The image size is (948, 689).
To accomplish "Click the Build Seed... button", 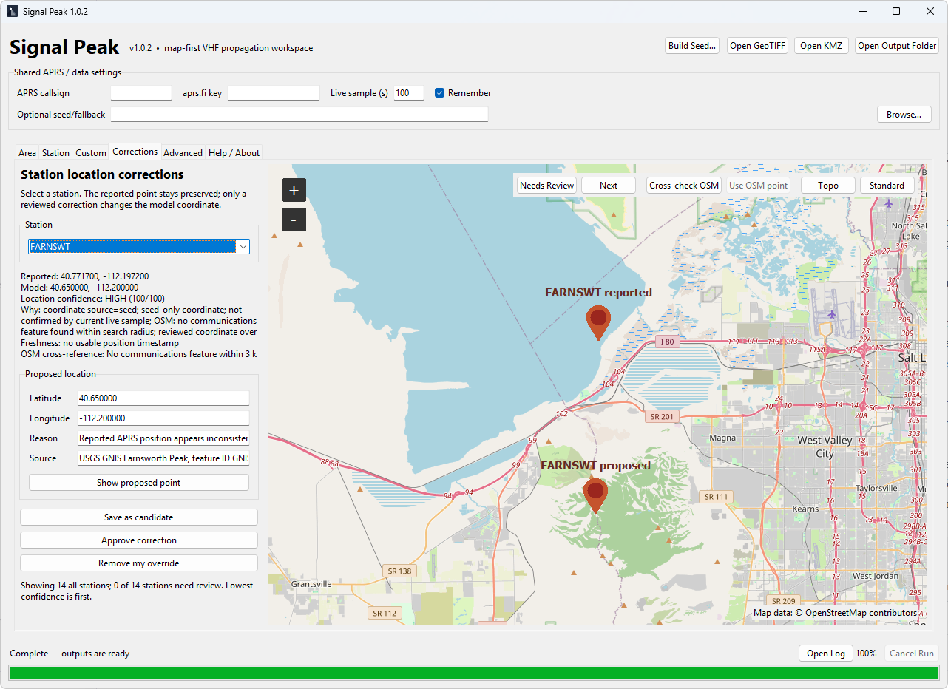I will (692, 46).
